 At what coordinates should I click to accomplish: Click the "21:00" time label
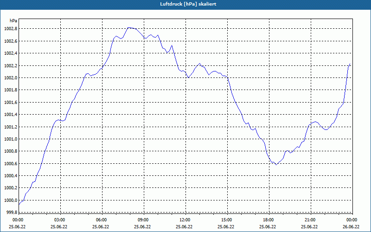310,220
